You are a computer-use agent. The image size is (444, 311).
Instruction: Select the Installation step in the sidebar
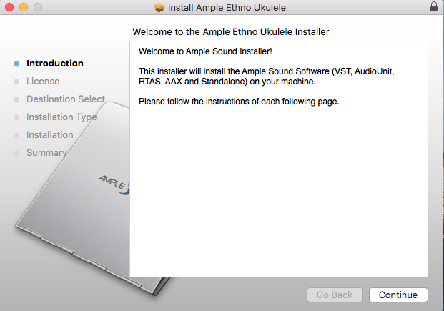(x=49, y=135)
